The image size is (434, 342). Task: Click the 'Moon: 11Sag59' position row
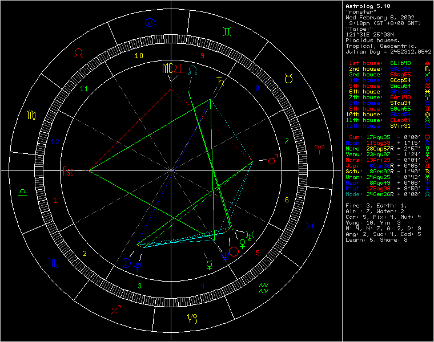[388, 143]
